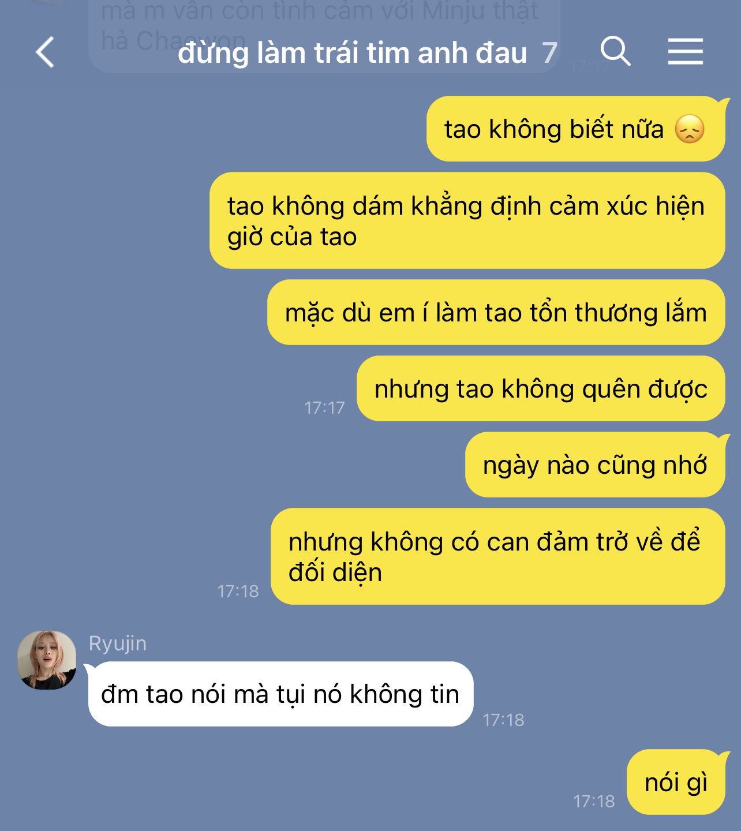Viewport: 741px width, 831px height.
Task: Select Ryujin's message đm tao nói mà
Action: click(x=280, y=694)
